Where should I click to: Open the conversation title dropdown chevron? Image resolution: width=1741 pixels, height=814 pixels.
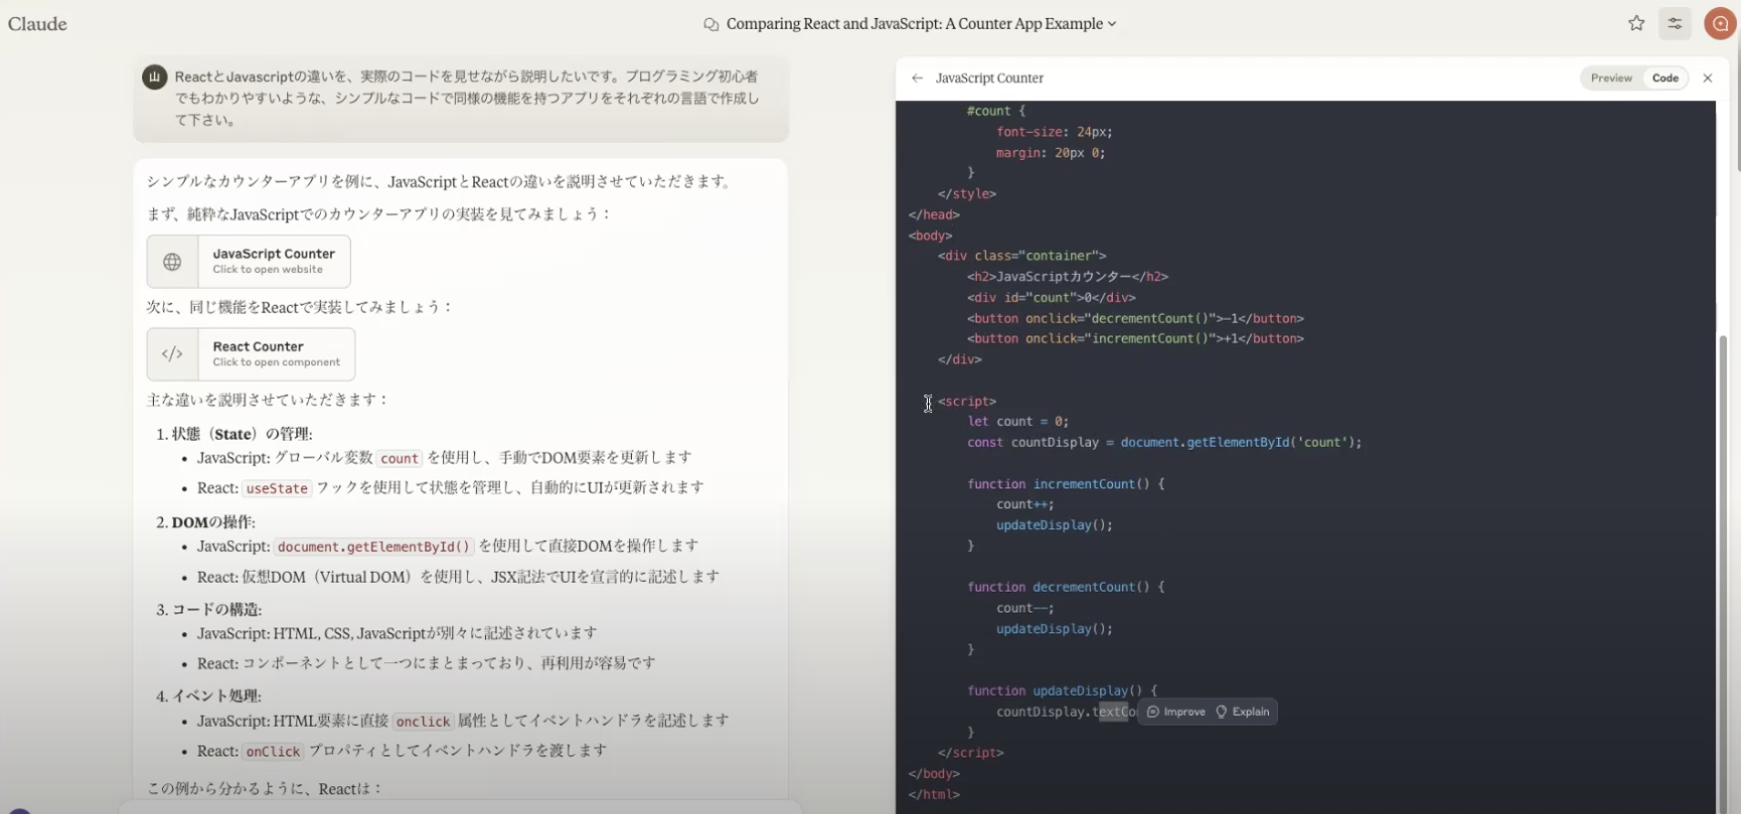click(x=1112, y=24)
